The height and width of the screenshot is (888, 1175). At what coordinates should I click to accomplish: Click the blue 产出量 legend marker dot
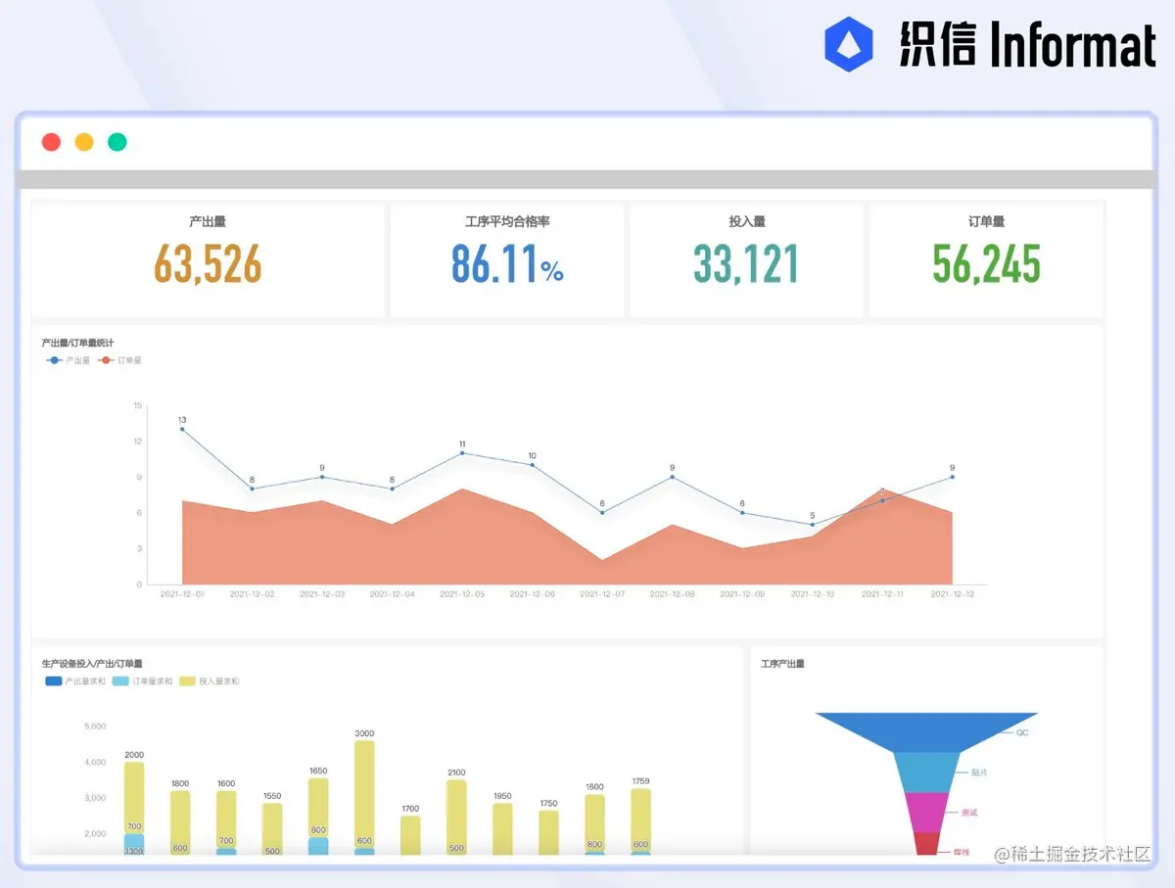click(54, 360)
